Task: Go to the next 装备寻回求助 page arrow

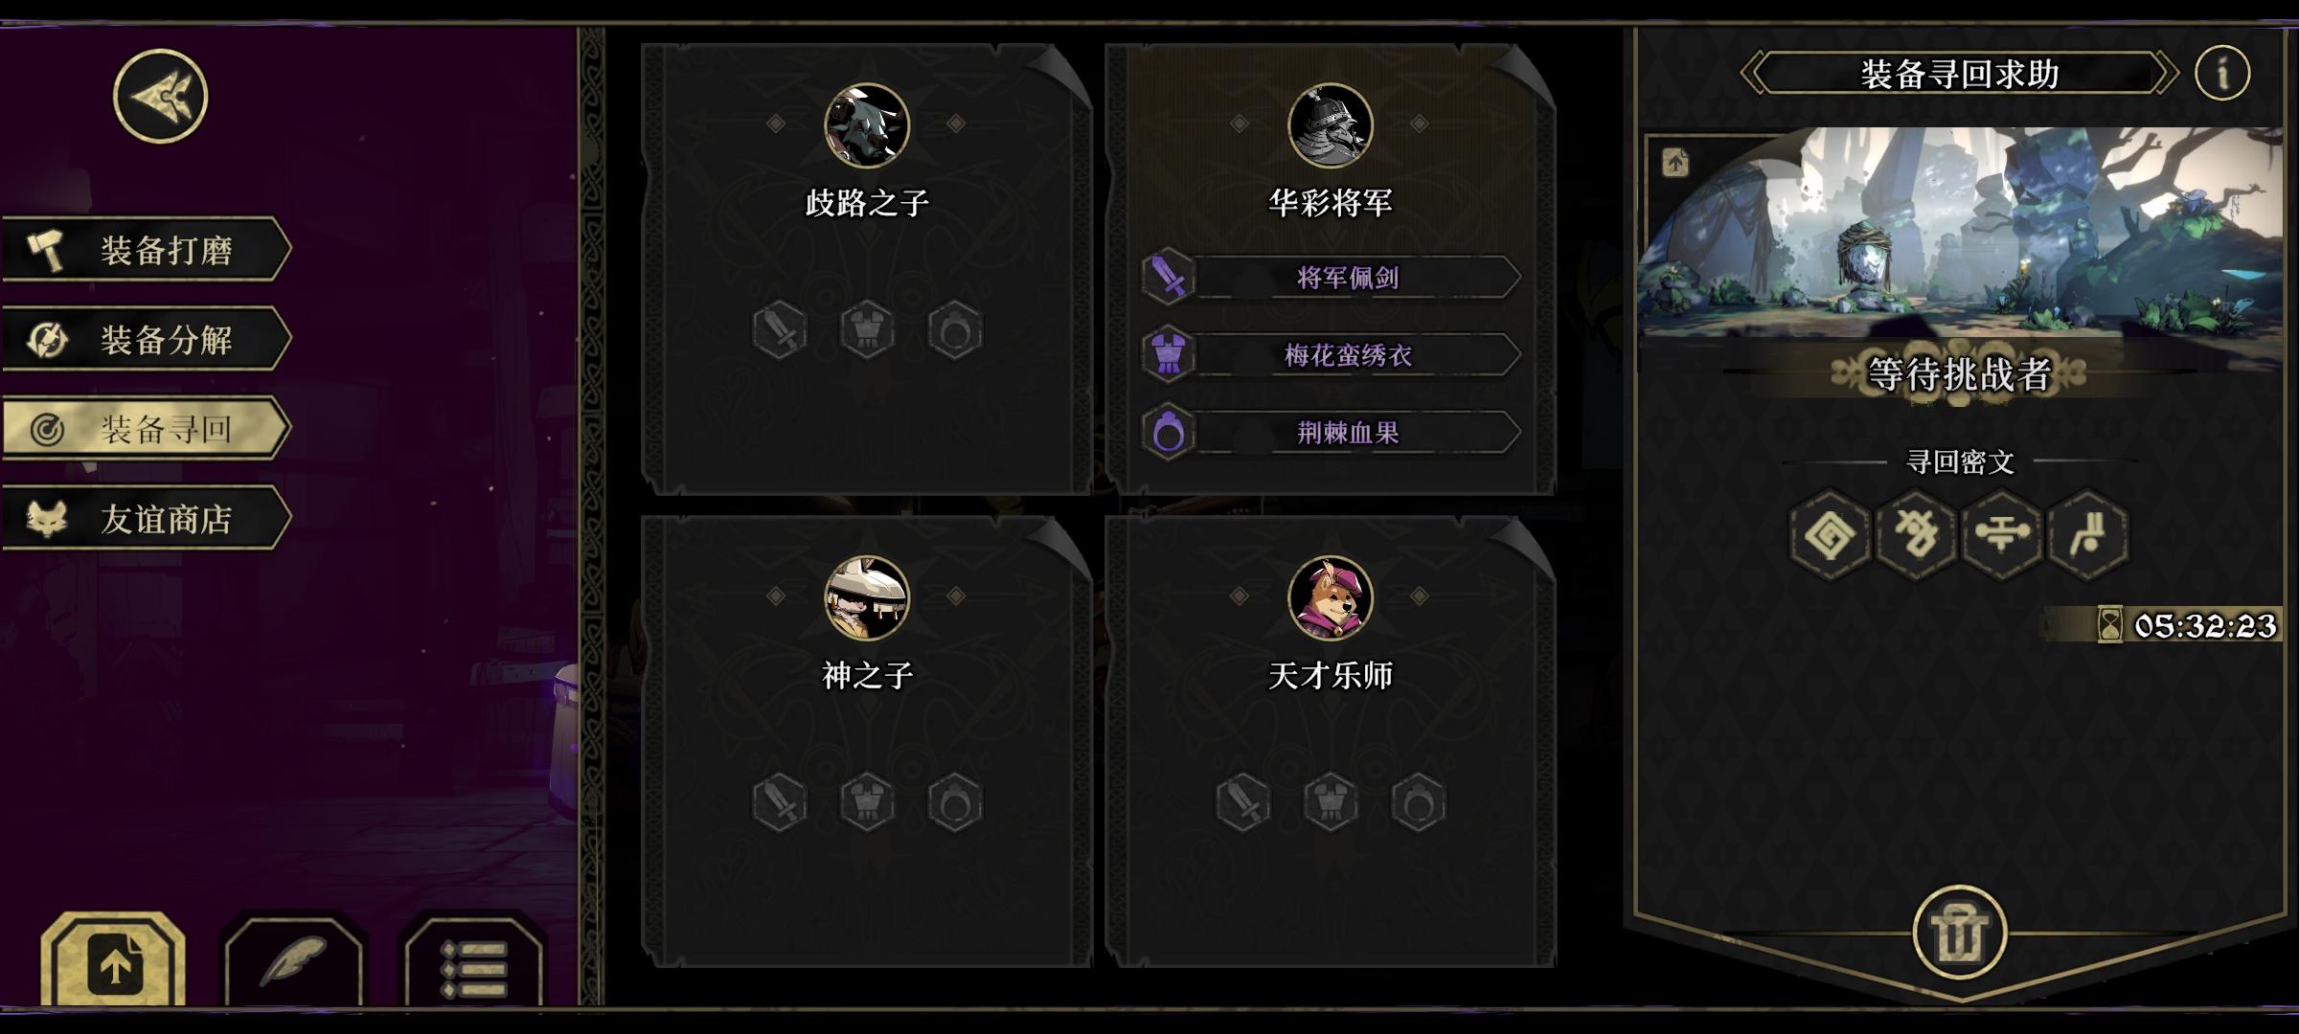Action: point(2165,74)
